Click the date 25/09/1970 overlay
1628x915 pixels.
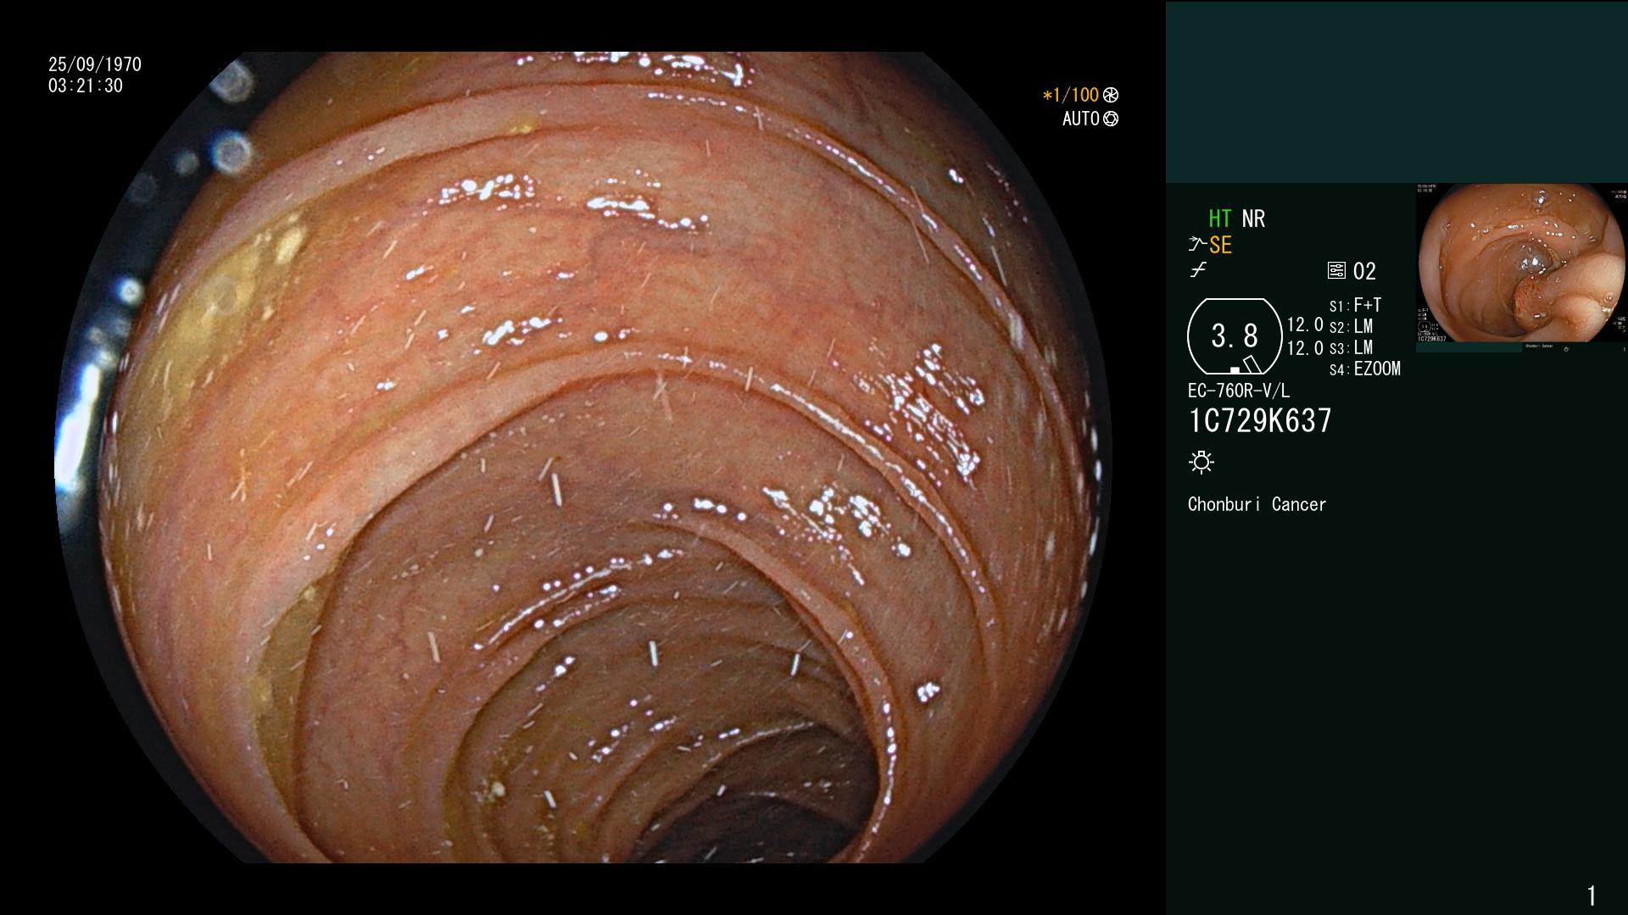pyautogui.click(x=95, y=64)
